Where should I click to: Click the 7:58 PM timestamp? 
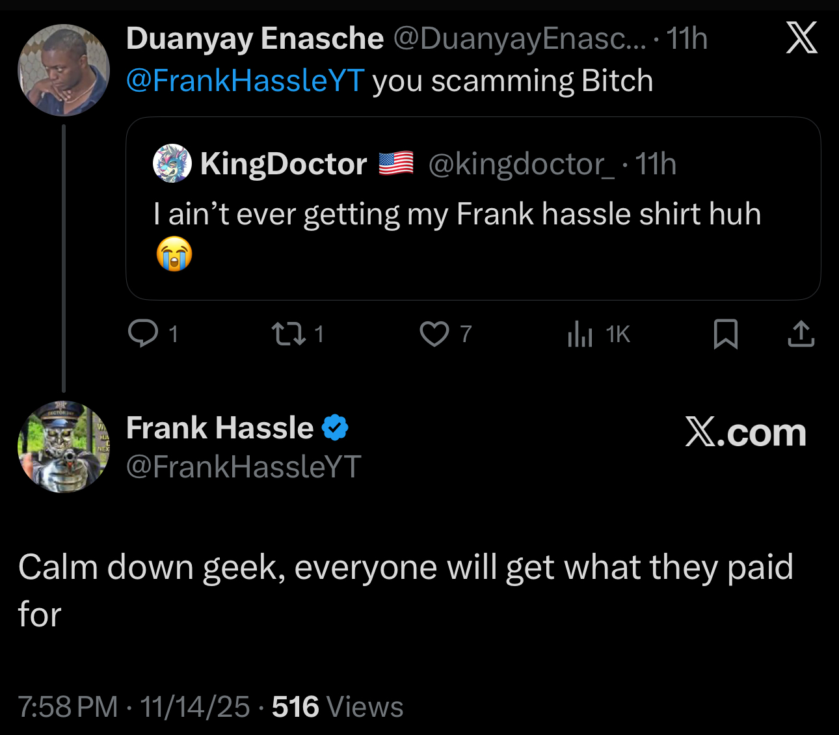point(68,706)
